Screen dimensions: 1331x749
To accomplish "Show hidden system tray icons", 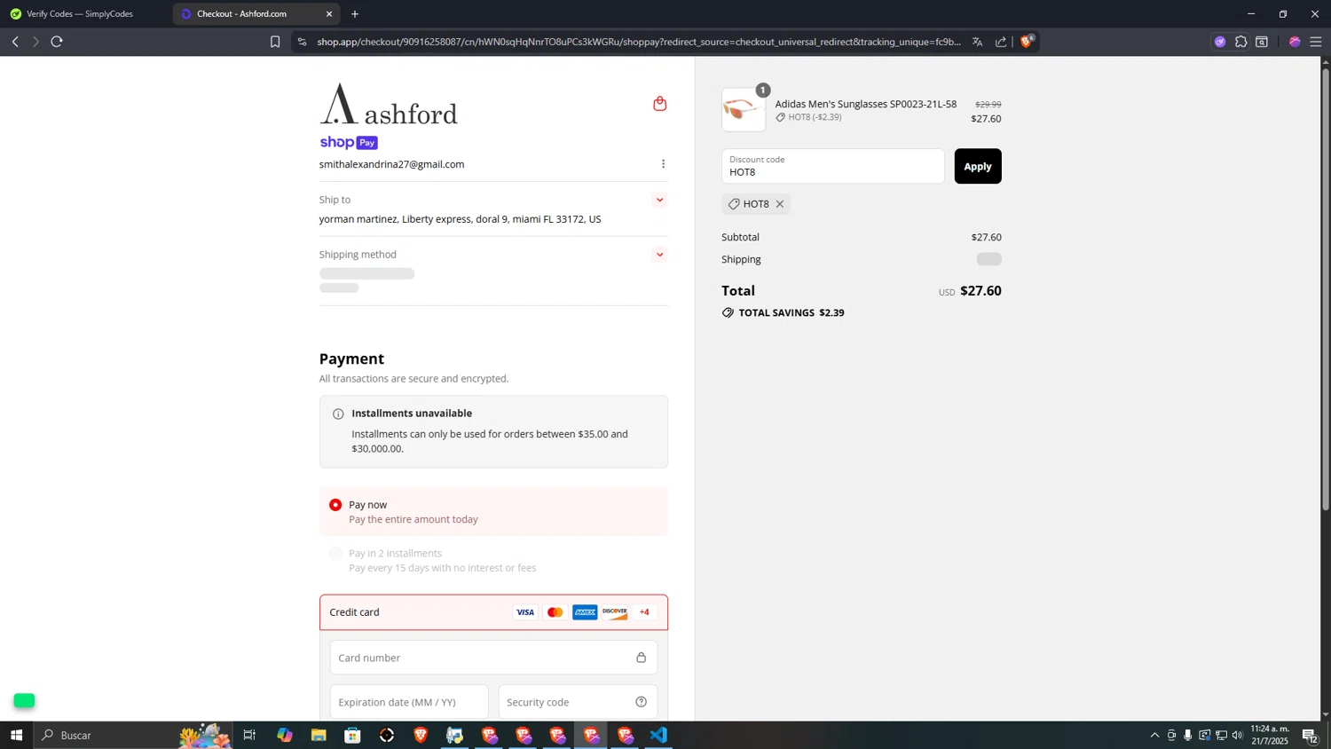I will (1154, 736).
